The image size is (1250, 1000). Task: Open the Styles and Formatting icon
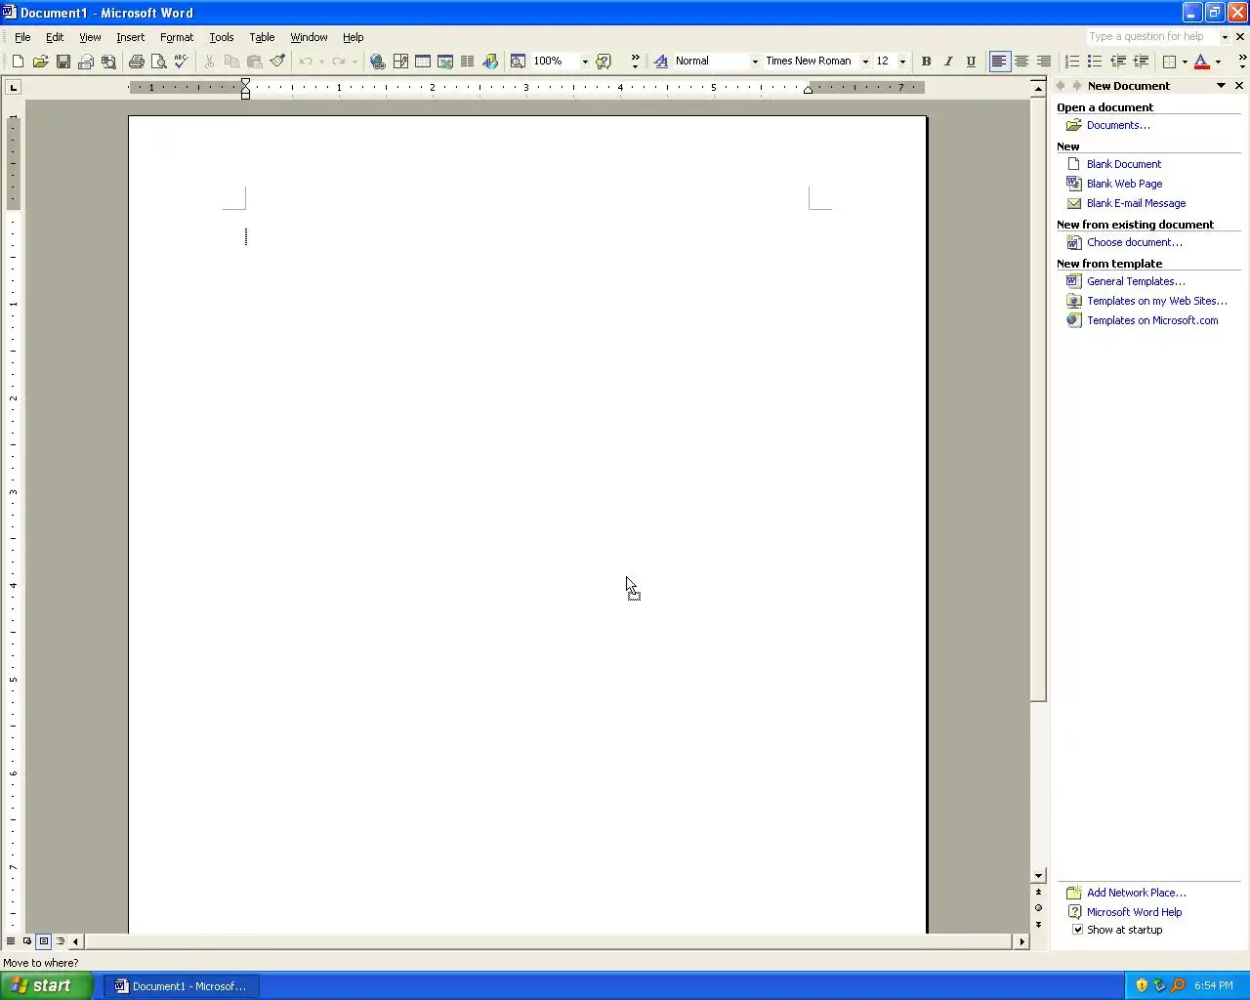pos(661,62)
